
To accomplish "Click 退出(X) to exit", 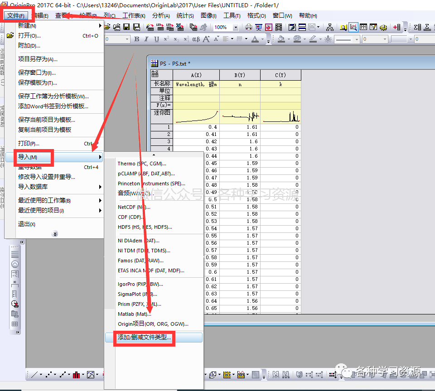I will 27,224.
